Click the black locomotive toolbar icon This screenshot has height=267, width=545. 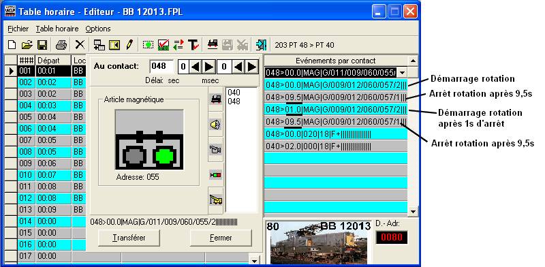click(x=213, y=44)
